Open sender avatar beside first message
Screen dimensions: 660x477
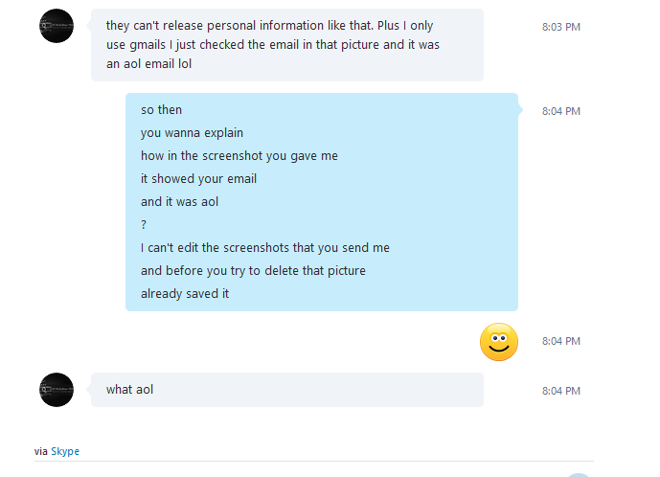(x=57, y=26)
